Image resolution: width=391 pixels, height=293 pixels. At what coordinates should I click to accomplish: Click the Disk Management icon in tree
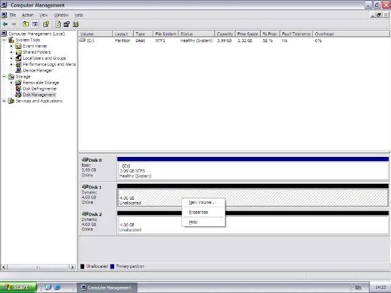pyautogui.click(x=18, y=95)
